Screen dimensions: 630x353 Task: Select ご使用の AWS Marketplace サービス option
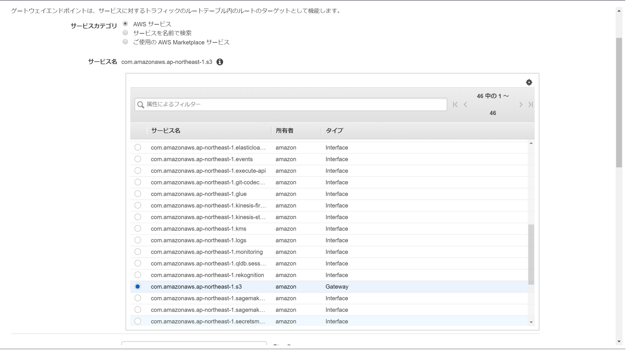[126, 42]
